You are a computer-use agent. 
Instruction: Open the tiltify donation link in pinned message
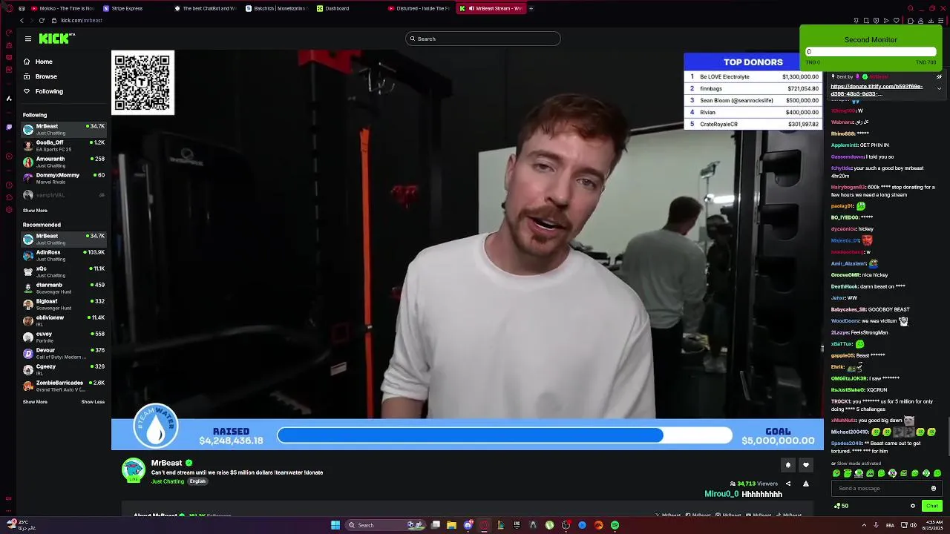pyautogui.click(x=877, y=90)
